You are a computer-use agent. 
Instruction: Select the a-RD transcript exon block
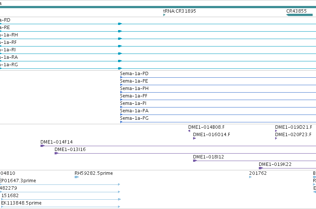click(120, 24)
